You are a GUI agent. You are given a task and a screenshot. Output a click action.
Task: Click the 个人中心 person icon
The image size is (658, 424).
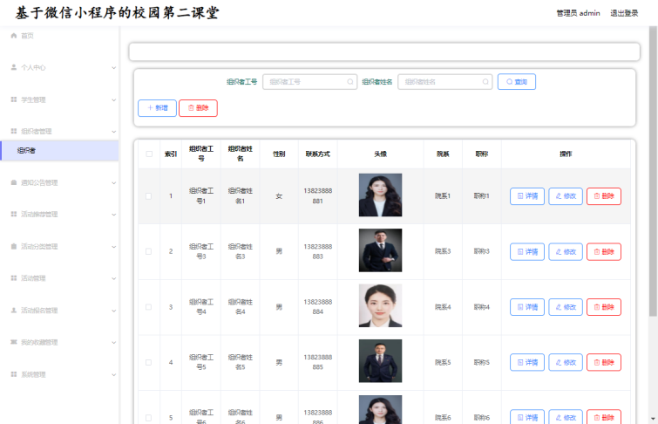coord(13,67)
